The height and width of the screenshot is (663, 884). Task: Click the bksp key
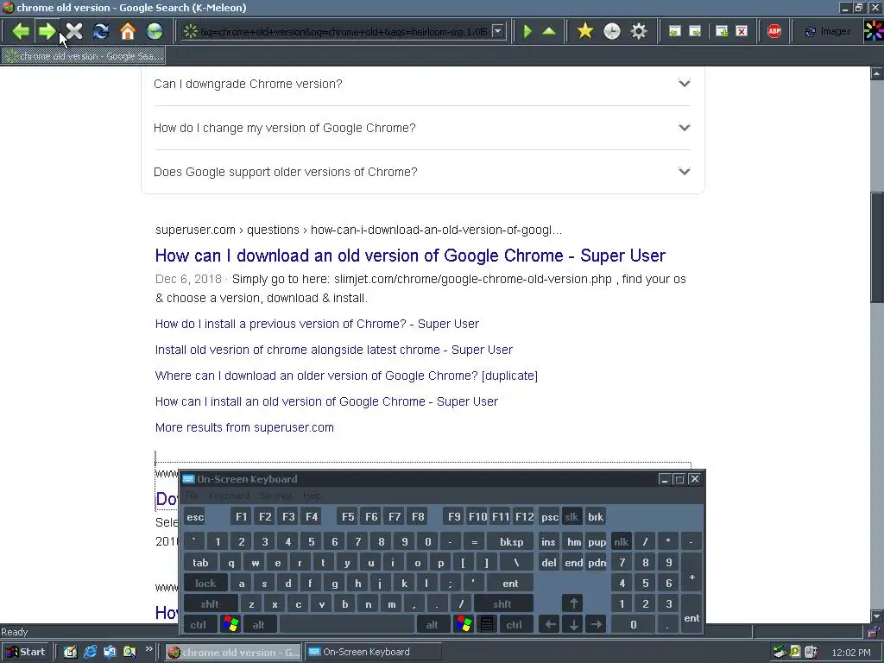511,542
